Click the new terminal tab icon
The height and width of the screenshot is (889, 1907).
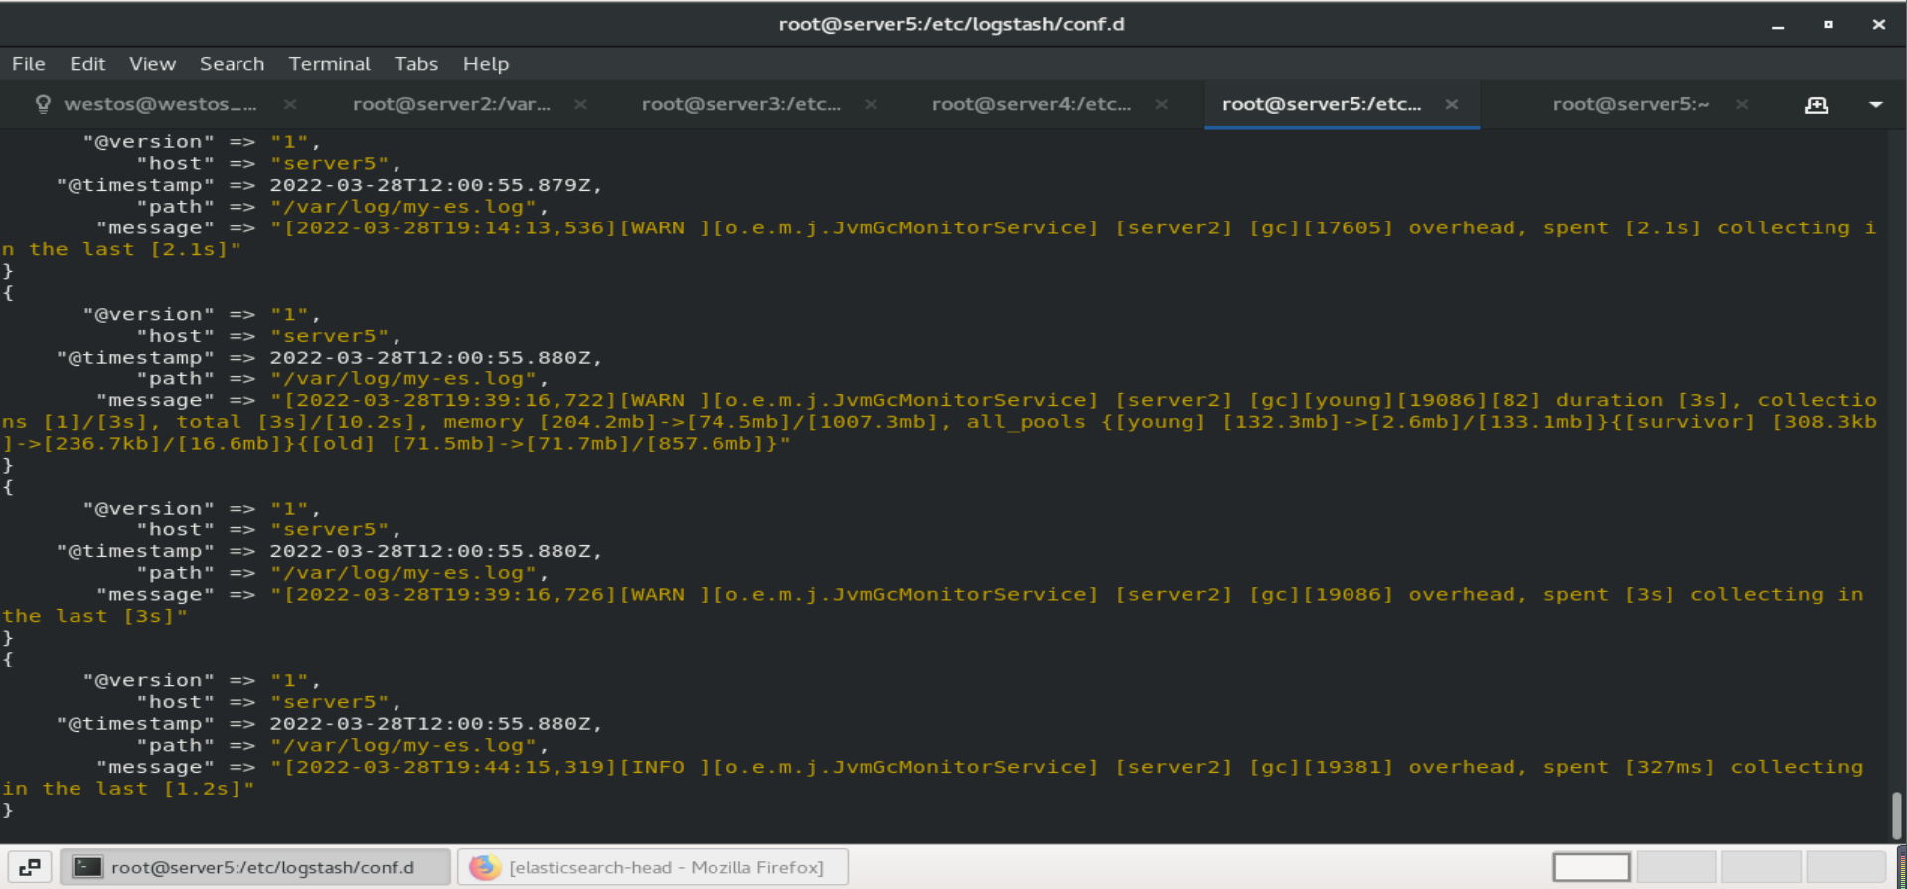[x=1817, y=105]
